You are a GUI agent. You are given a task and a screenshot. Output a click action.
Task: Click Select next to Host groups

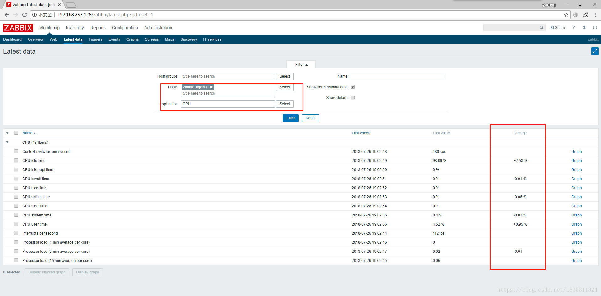[x=285, y=76]
